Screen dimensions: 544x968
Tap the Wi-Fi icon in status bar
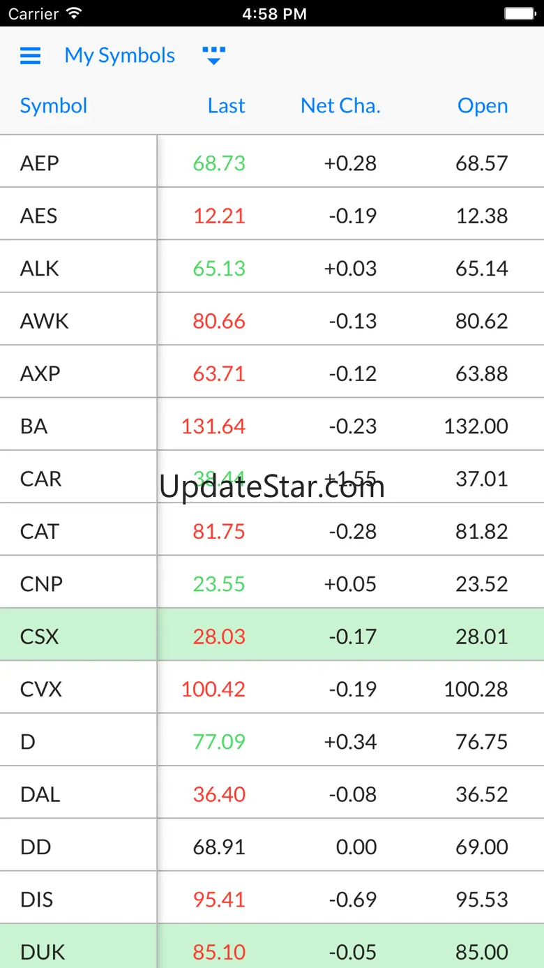(73, 13)
